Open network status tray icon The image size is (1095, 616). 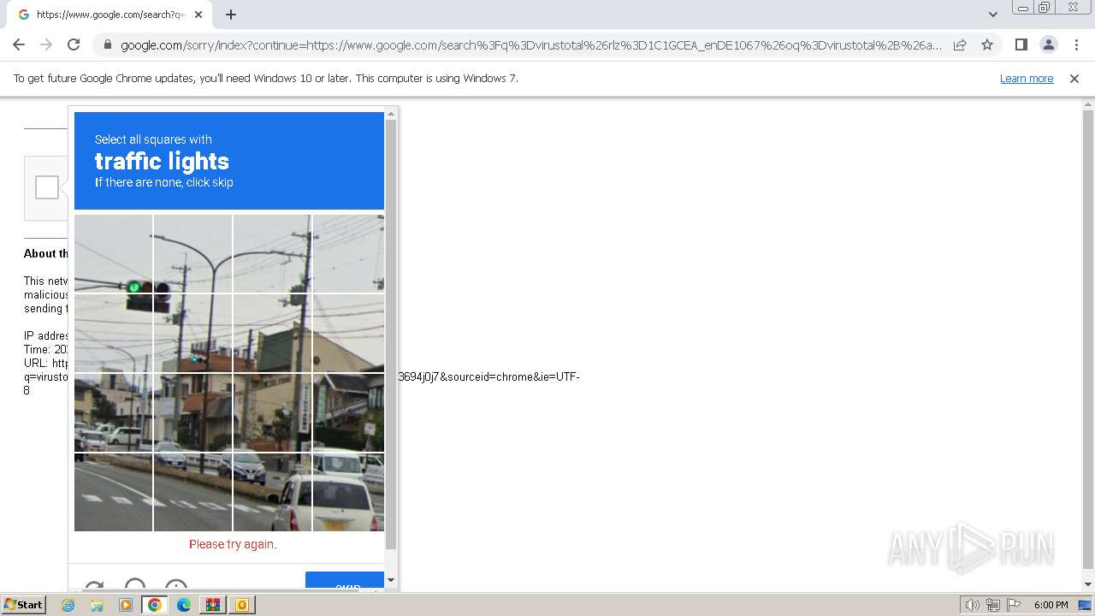coord(993,605)
